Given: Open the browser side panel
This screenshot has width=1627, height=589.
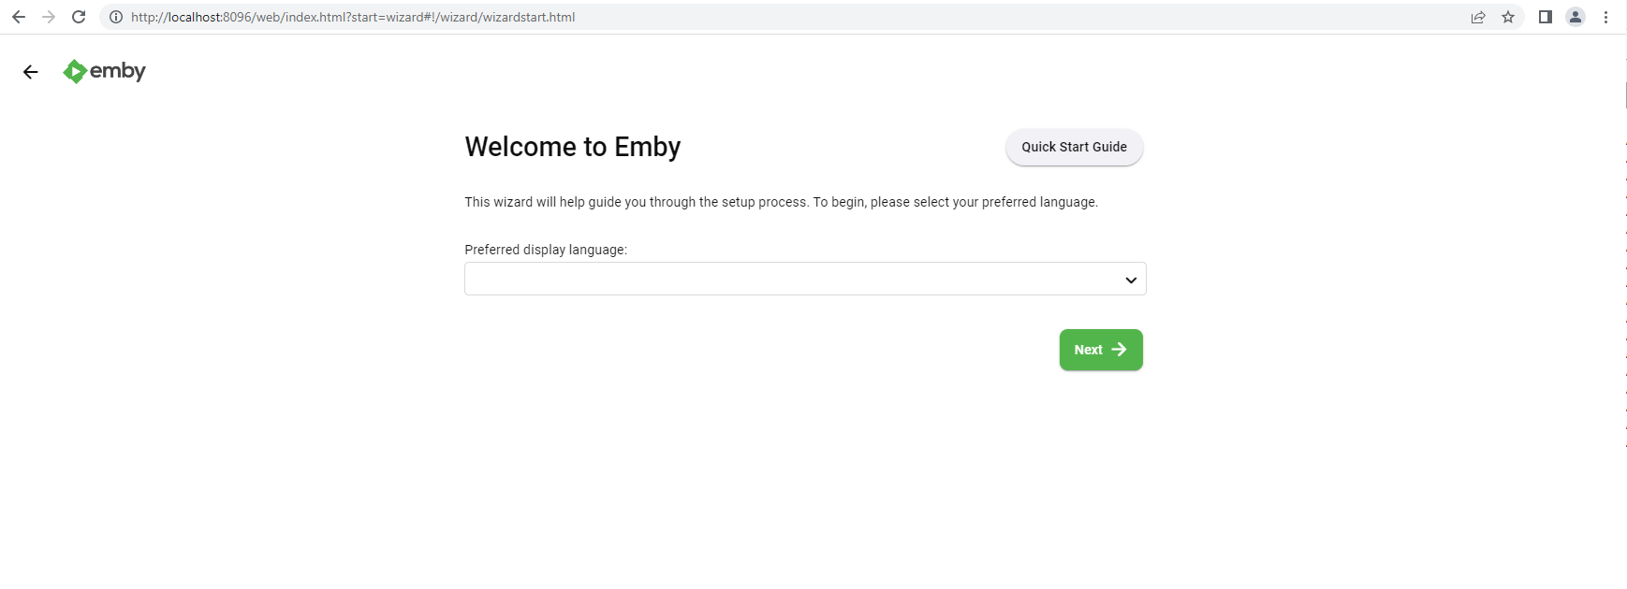Looking at the screenshot, I should pyautogui.click(x=1546, y=17).
